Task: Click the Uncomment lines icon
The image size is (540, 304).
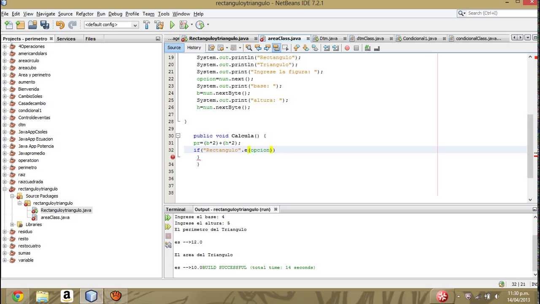Action: click(377, 48)
